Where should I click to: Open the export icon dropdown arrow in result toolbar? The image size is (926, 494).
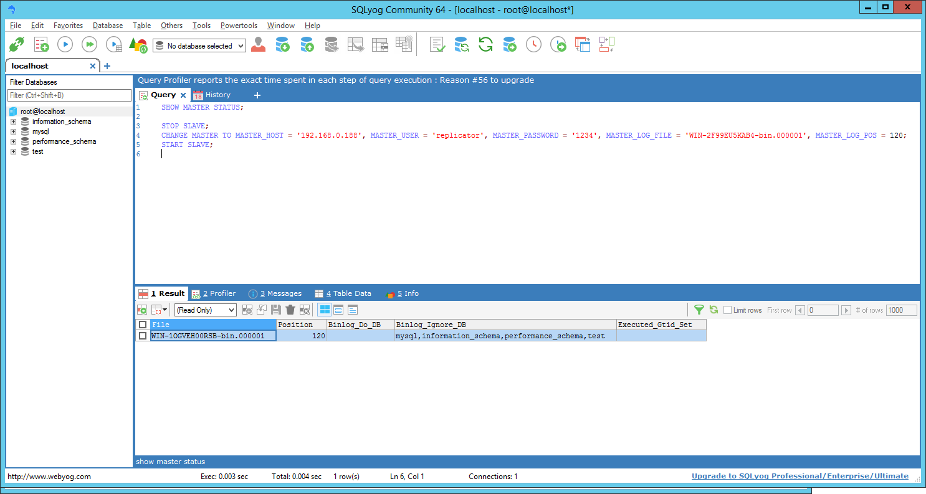point(165,310)
